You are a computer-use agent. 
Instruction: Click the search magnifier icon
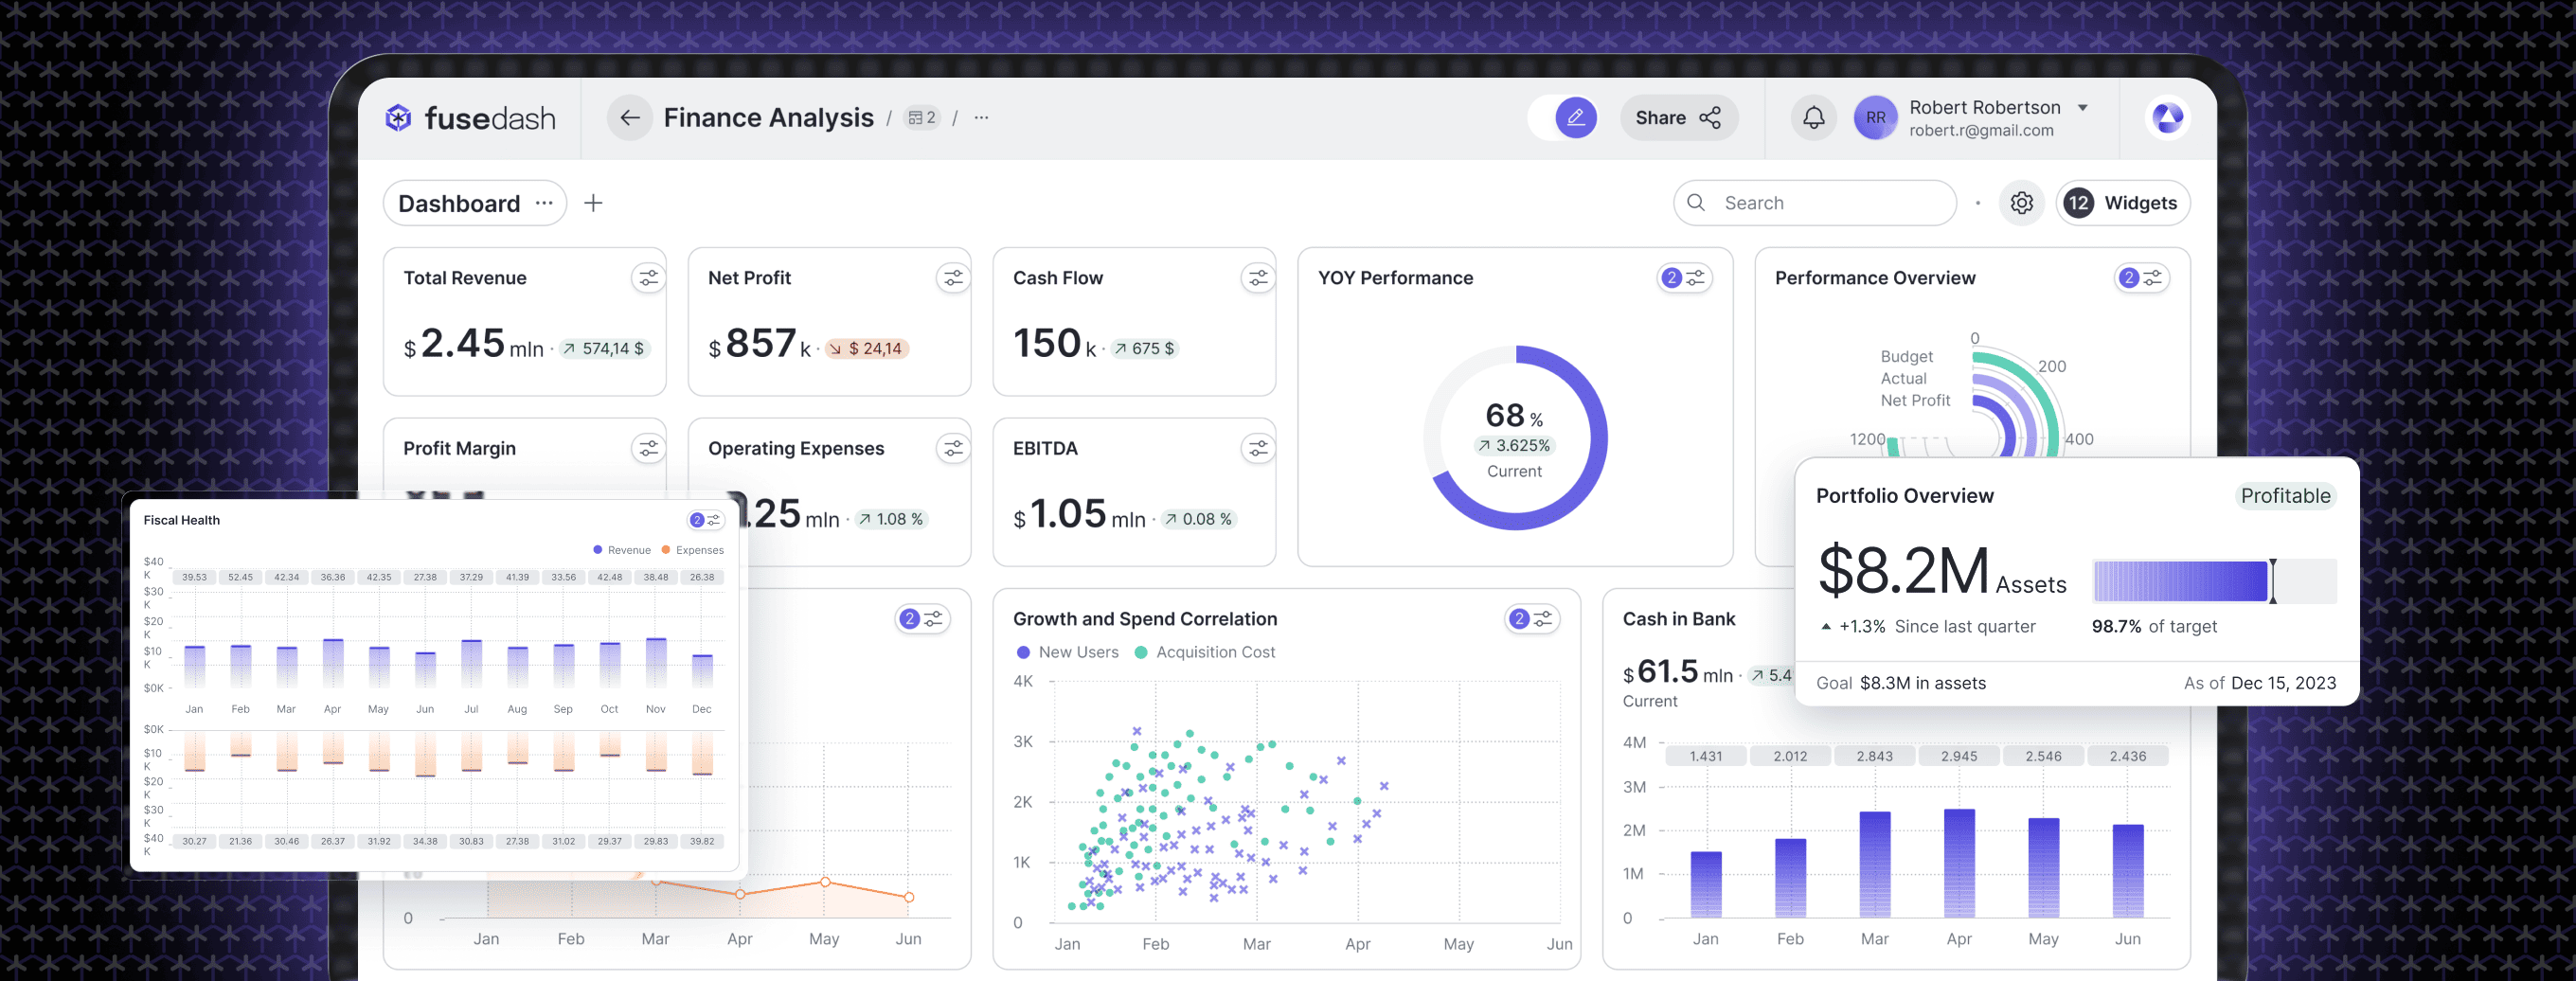[x=1696, y=203]
